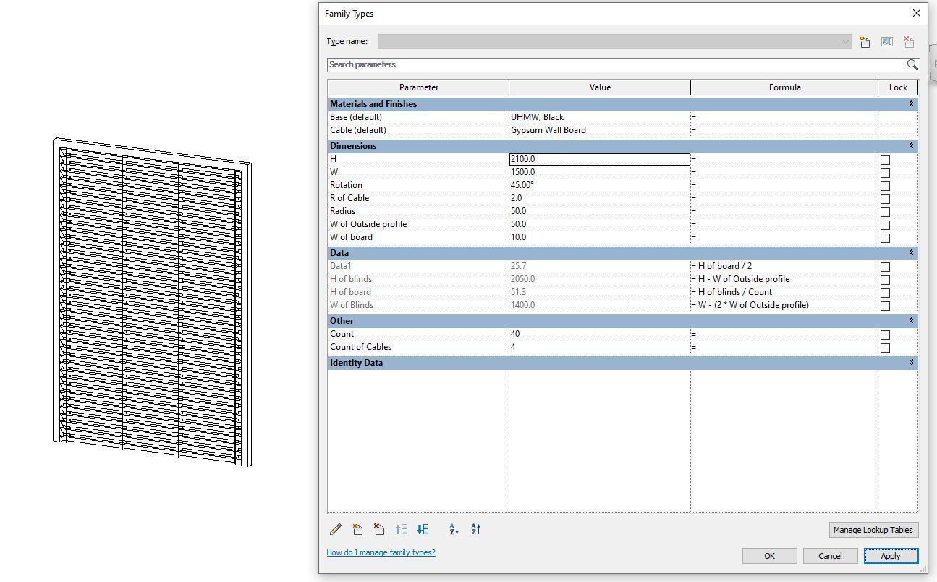
Task: Create a new family type
Action: click(865, 41)
